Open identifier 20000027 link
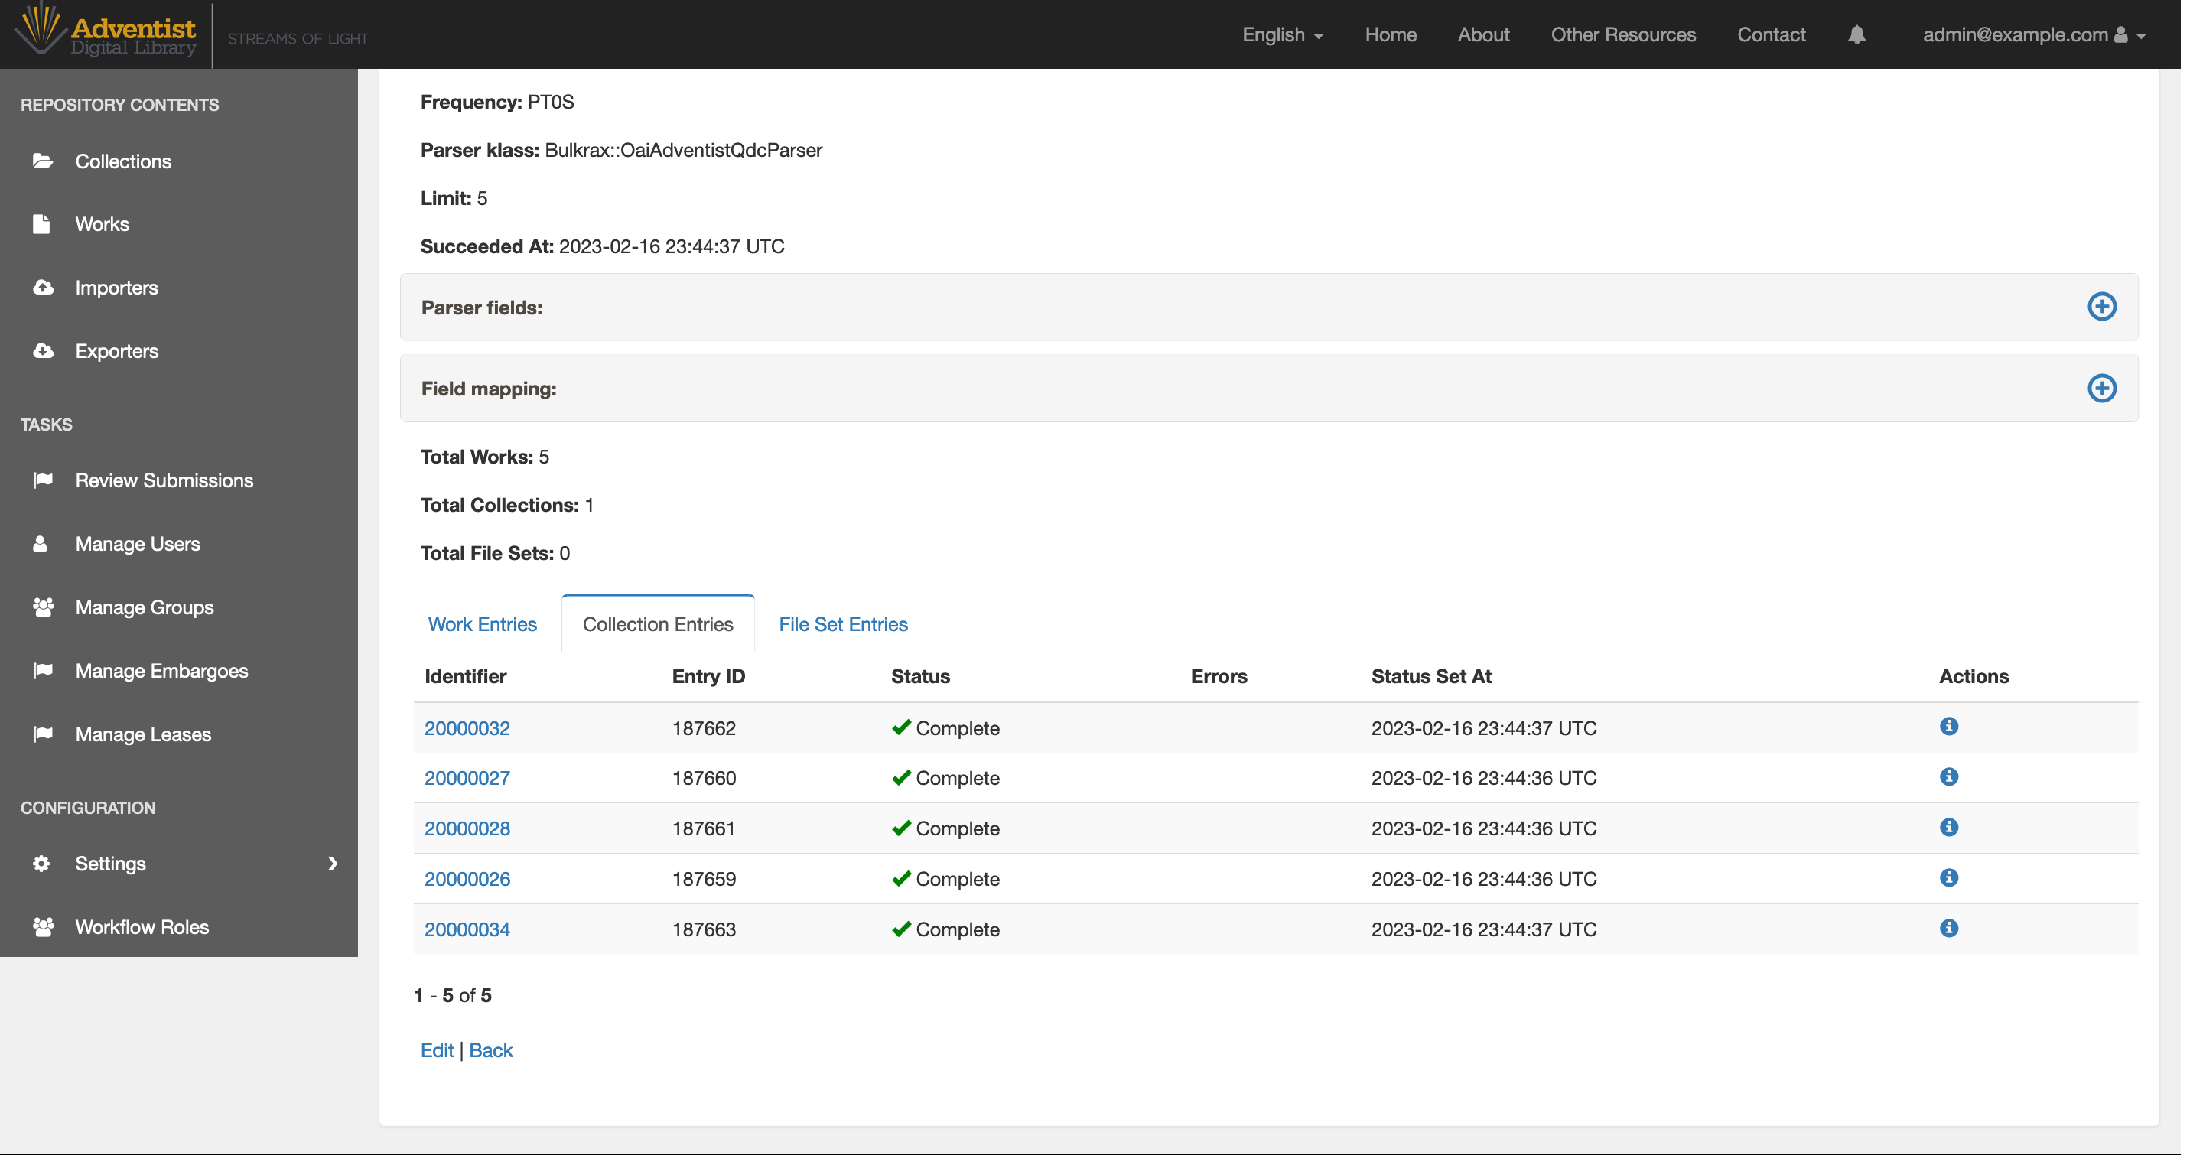The height and width of the screenshot is (1165, 2203). click(467, 777)
